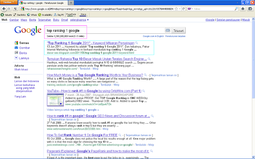Click the browser Forward arrow button
255x159 pixels.
(9, 9)
